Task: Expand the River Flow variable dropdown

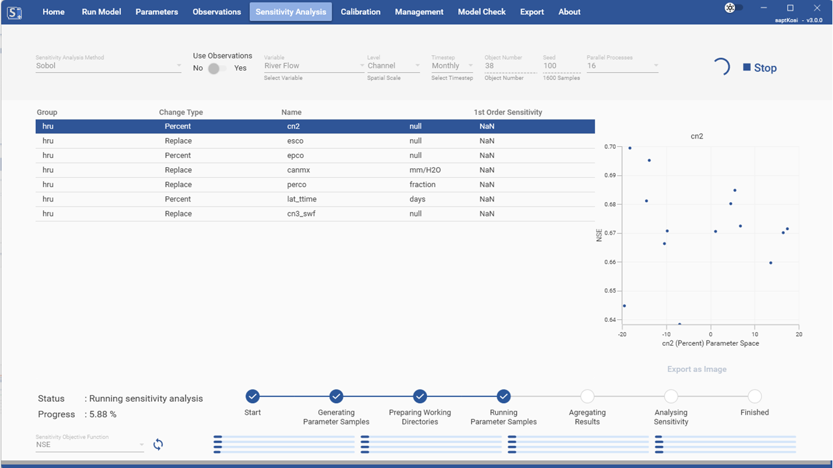Action: click(314, 66)
